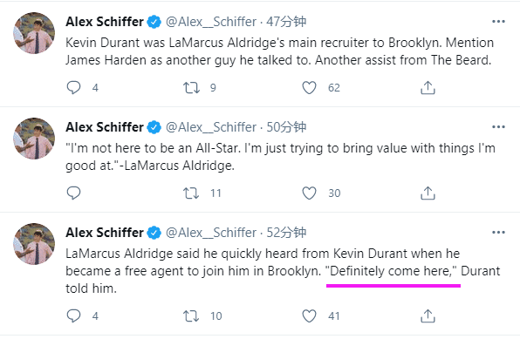
Task: Retweet the All-Star quote tweet
Action: pyautogui.click(x=191, y=193)
